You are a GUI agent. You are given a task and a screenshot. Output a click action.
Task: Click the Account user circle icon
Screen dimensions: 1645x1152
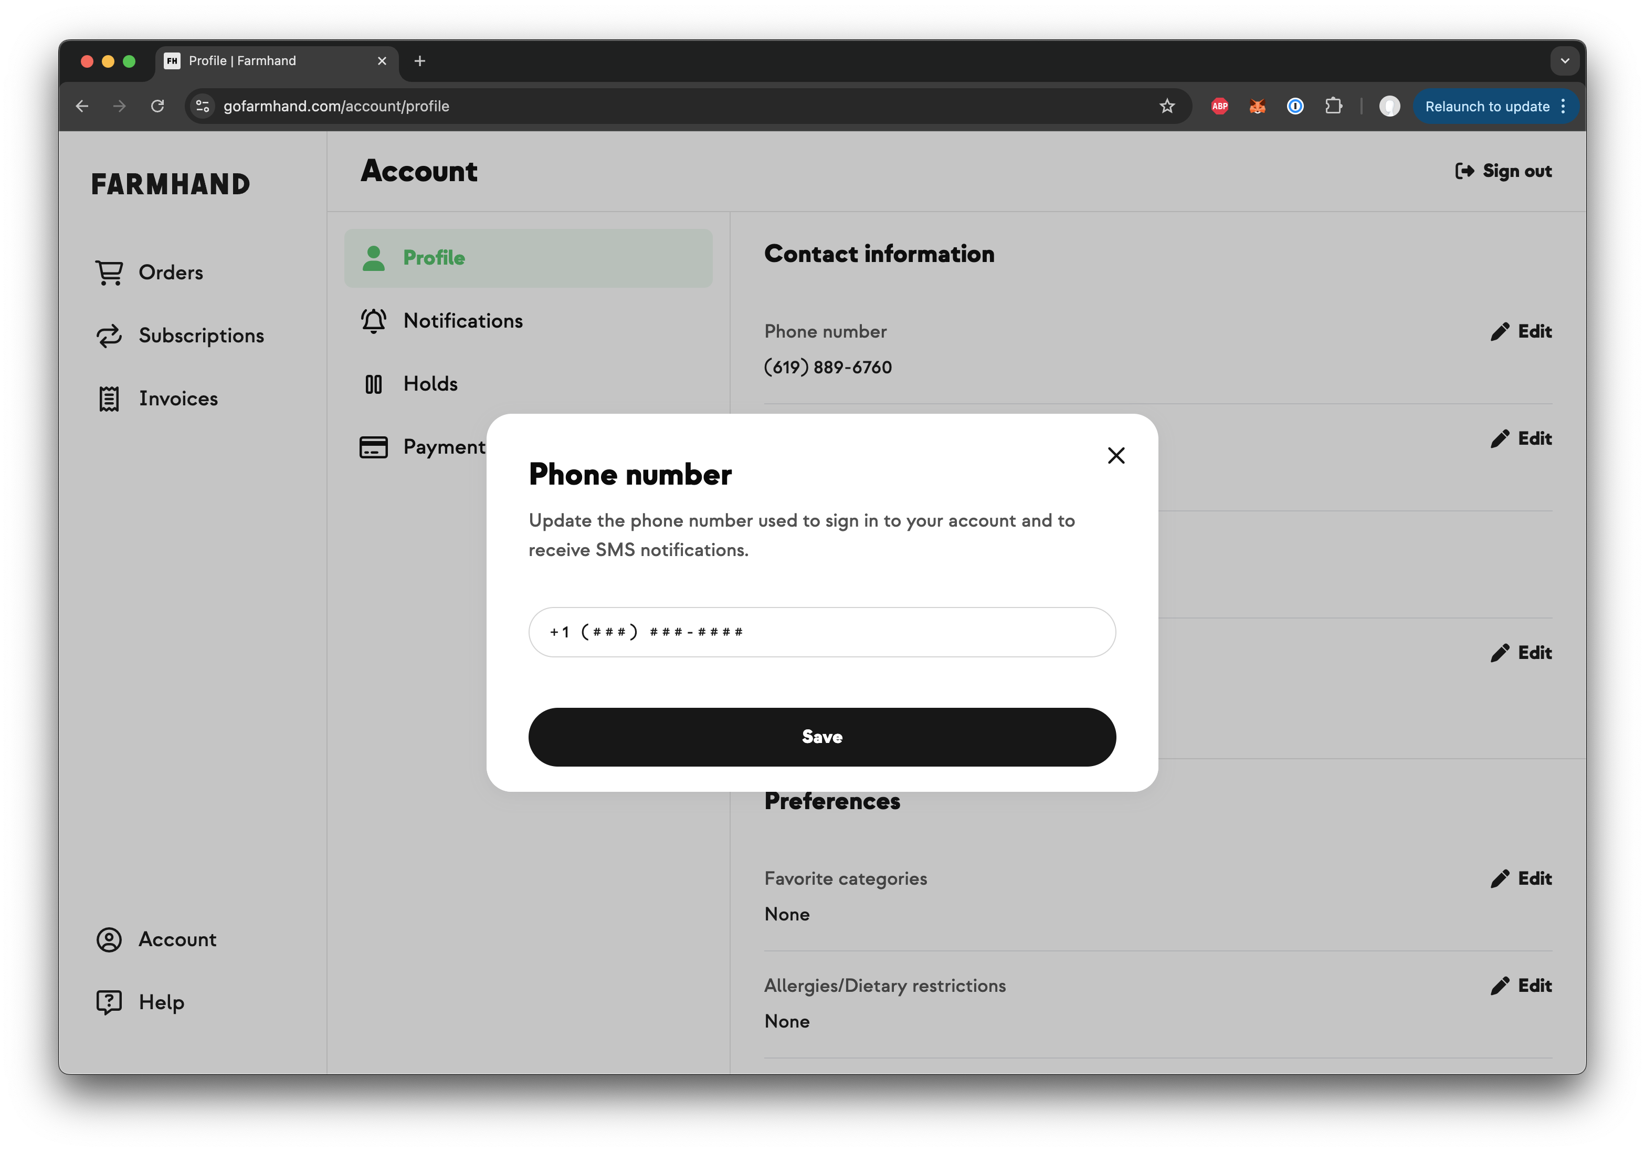[109, 939]
